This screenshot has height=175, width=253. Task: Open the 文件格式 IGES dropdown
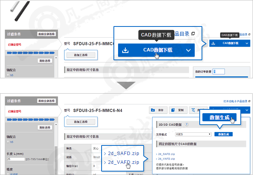tap(194, 134)
